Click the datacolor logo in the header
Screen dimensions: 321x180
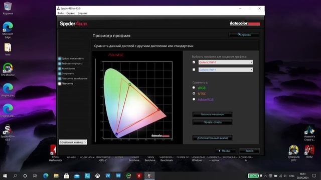pyautogui.click(x=245, y=23)
